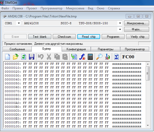This screenshot has width=154, height=132.
Task: Click the Read chip button
Action: click(89, 37)
